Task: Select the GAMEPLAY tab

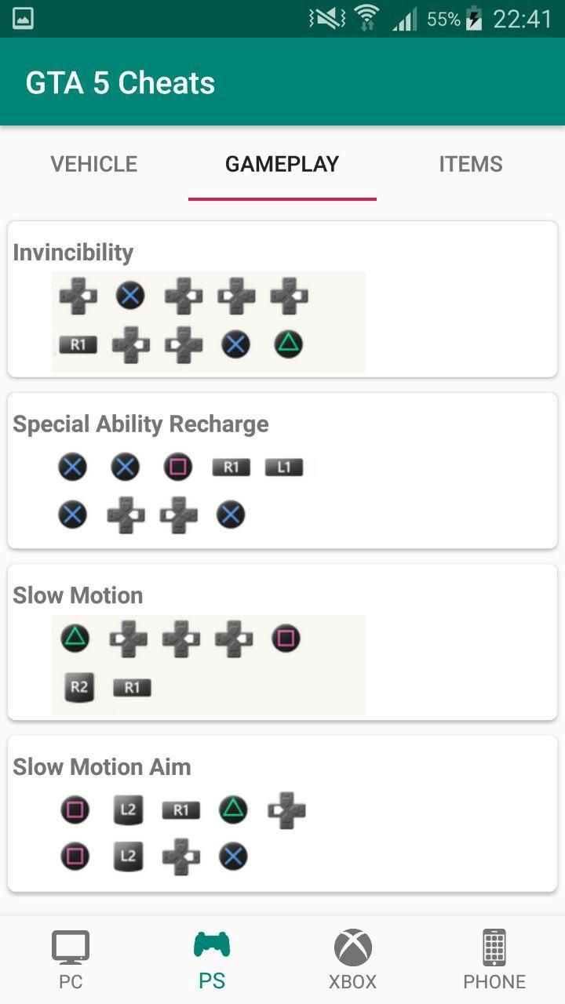Action: click(282, 164)
